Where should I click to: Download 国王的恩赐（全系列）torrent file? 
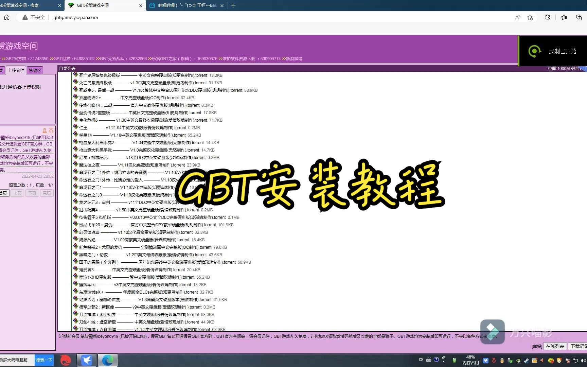pyautogui.click(x=157, y=262)
